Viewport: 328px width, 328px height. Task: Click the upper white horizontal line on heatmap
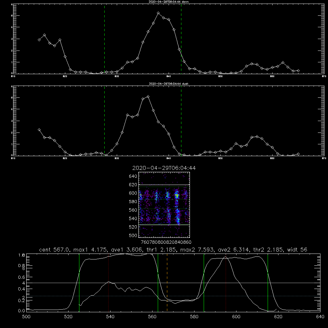[164, 185]
